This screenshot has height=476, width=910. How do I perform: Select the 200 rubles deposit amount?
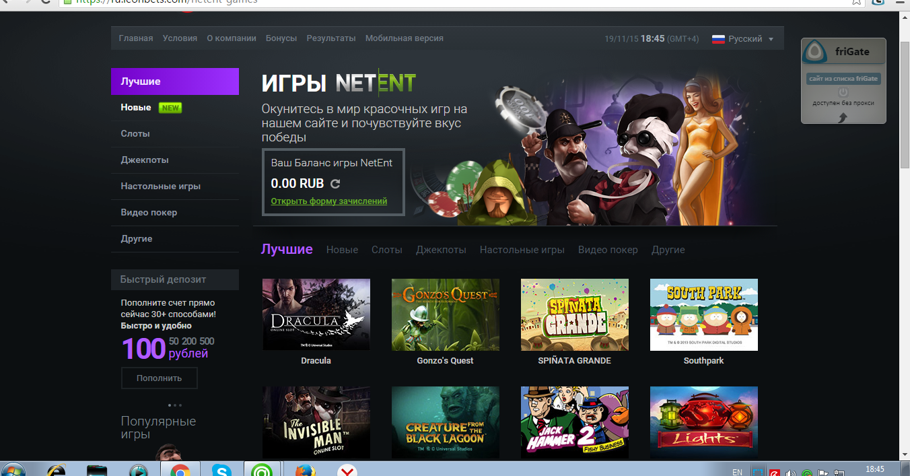pyautogui.click(x=189, y=341)
